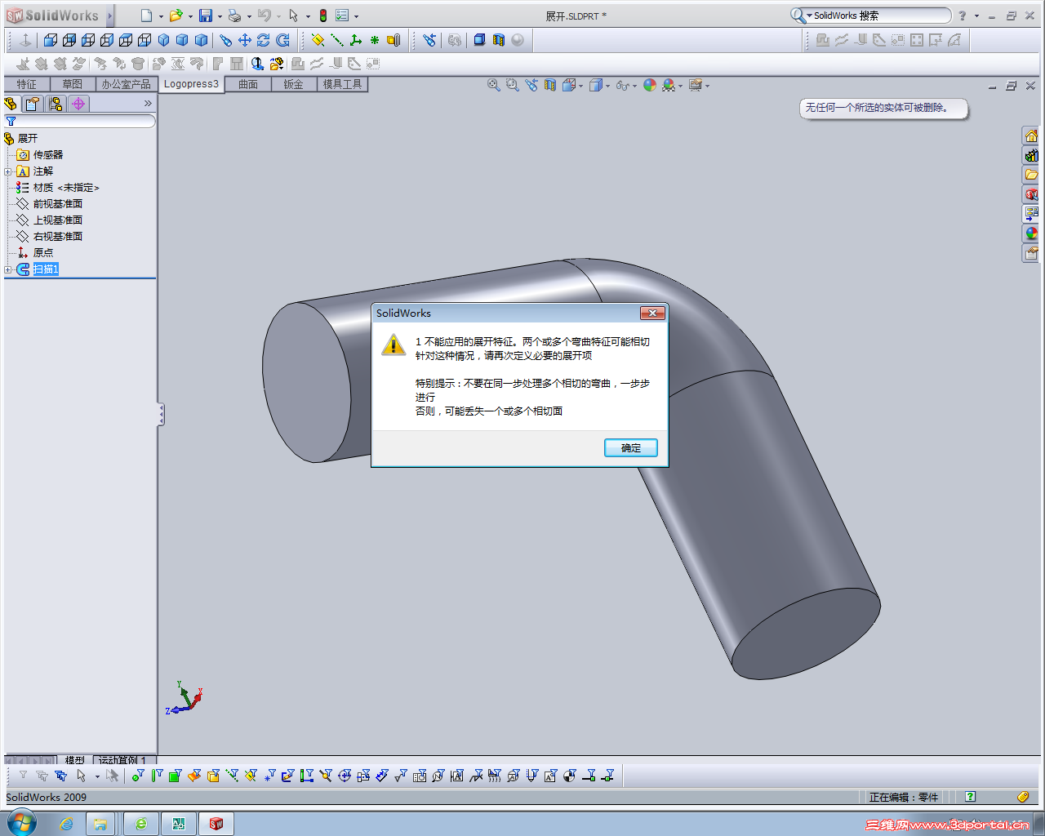
Task: Open the PropertyManager tab icon
Action: pyautogui.click(x=32, y=104)
